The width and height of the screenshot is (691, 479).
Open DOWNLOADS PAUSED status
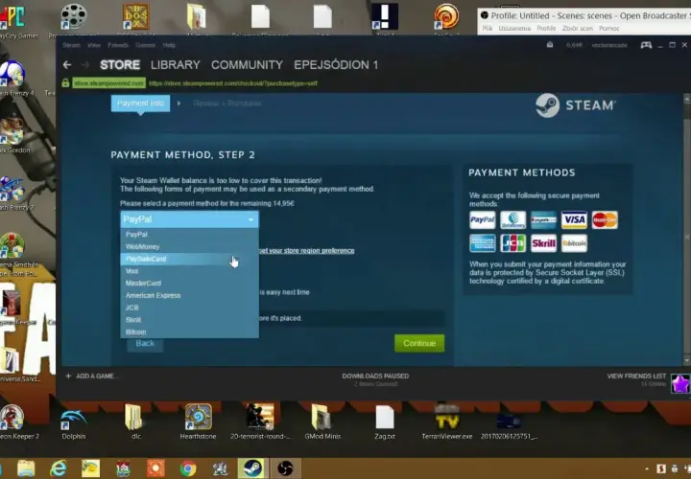[375, 376]
